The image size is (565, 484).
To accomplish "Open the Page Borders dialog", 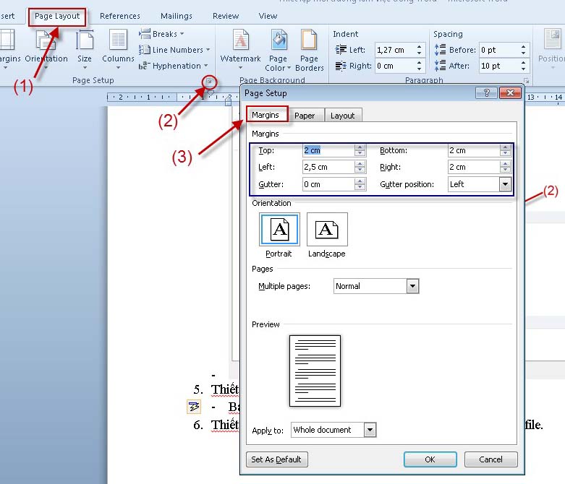I will click(x=309, y=51).
